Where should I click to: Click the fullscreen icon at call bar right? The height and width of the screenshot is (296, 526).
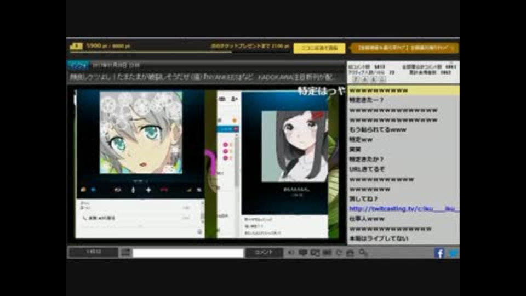199,190
